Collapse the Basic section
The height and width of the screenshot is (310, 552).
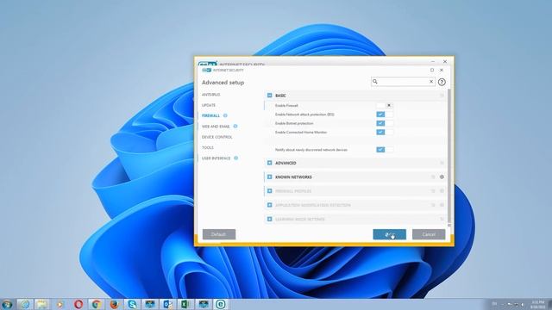pyautogui.click(x=270, y=96)
